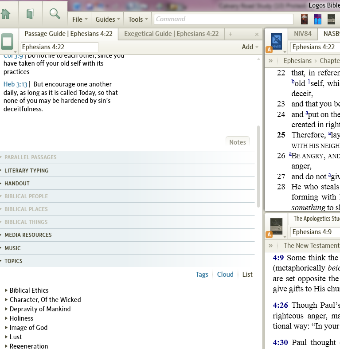Select the NIV84 tab
This screenshot has width=340, height=349.
point(303,34)
